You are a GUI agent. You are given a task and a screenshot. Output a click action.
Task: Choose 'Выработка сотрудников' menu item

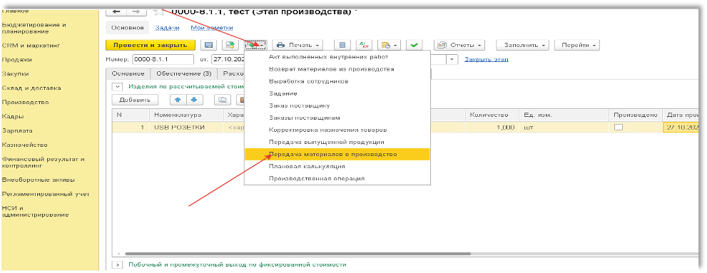[337, 81]
